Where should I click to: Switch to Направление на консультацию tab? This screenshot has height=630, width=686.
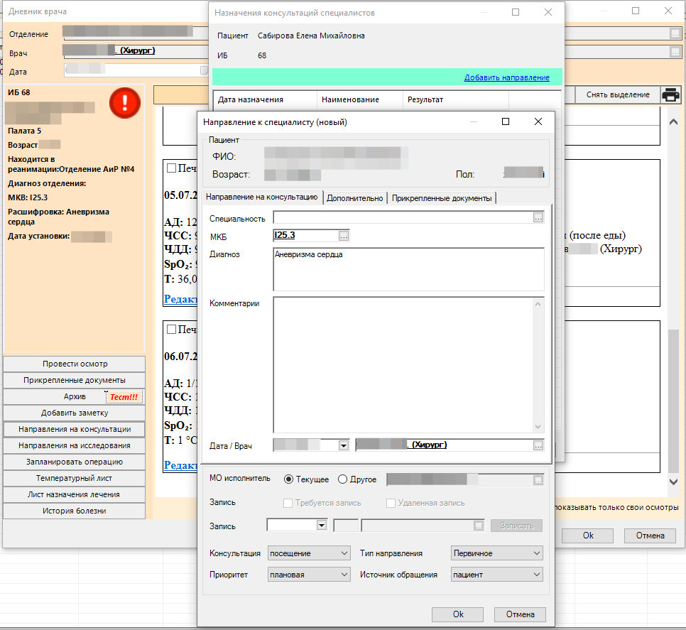[x=261, y=197]
